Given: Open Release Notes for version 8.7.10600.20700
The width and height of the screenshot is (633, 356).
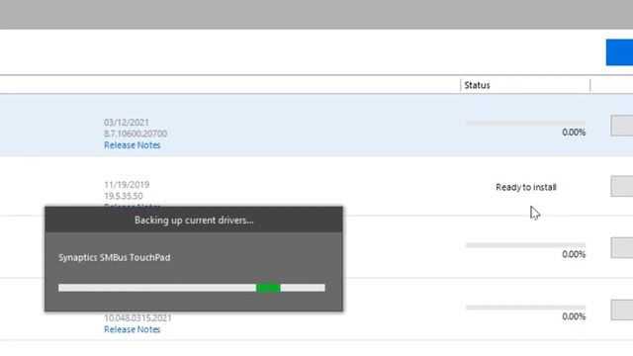Looking at the screenshot, I should (132, 145).
